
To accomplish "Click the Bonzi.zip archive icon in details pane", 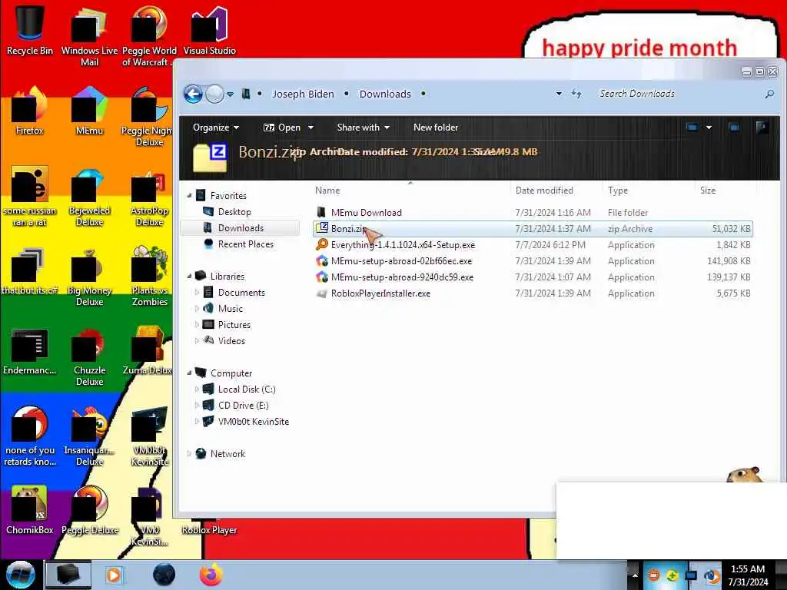I will click(x=210, y=157).
